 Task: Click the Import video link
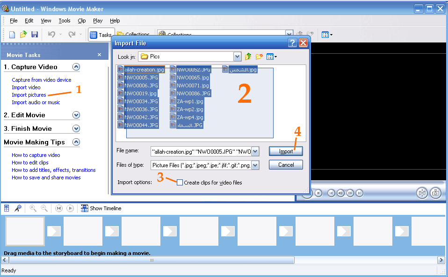[x=26, y=87]
